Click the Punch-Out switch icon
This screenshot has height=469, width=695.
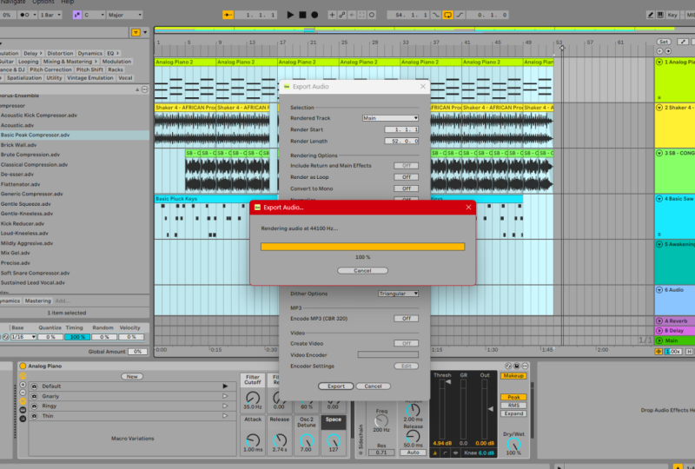pyautogui.click(x=460, y=15)
